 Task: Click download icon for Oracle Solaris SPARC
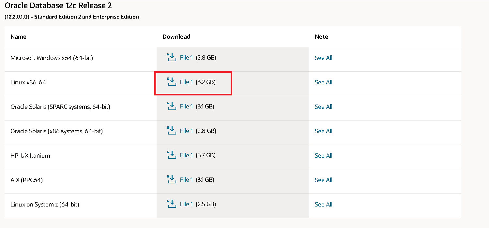coord(171,106)
